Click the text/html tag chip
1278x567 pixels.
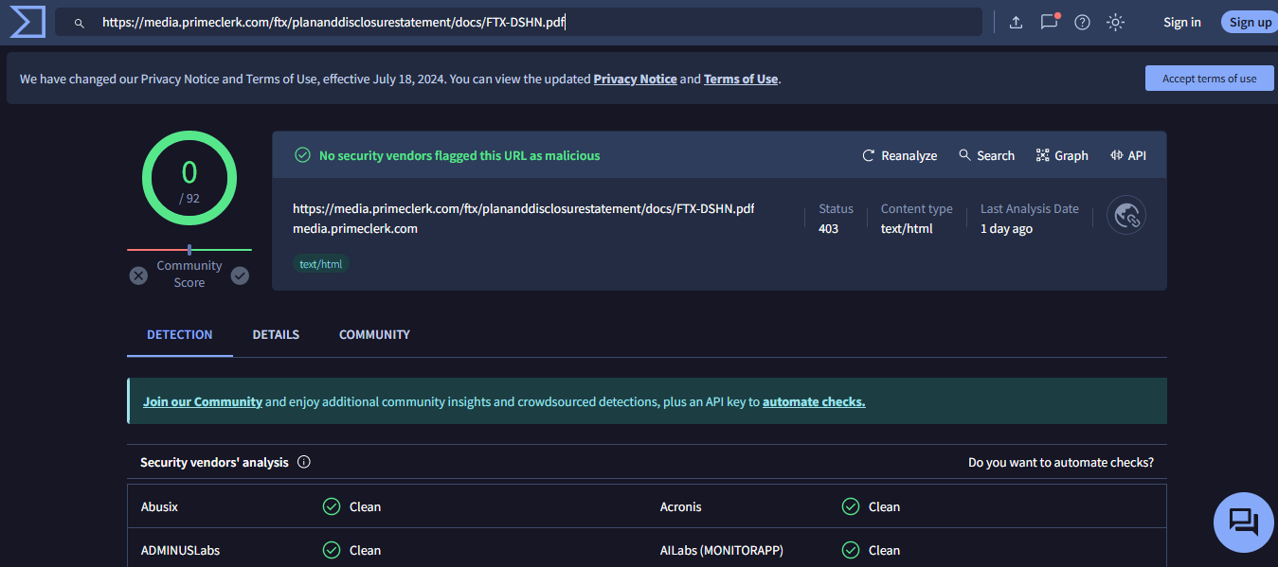320,264
